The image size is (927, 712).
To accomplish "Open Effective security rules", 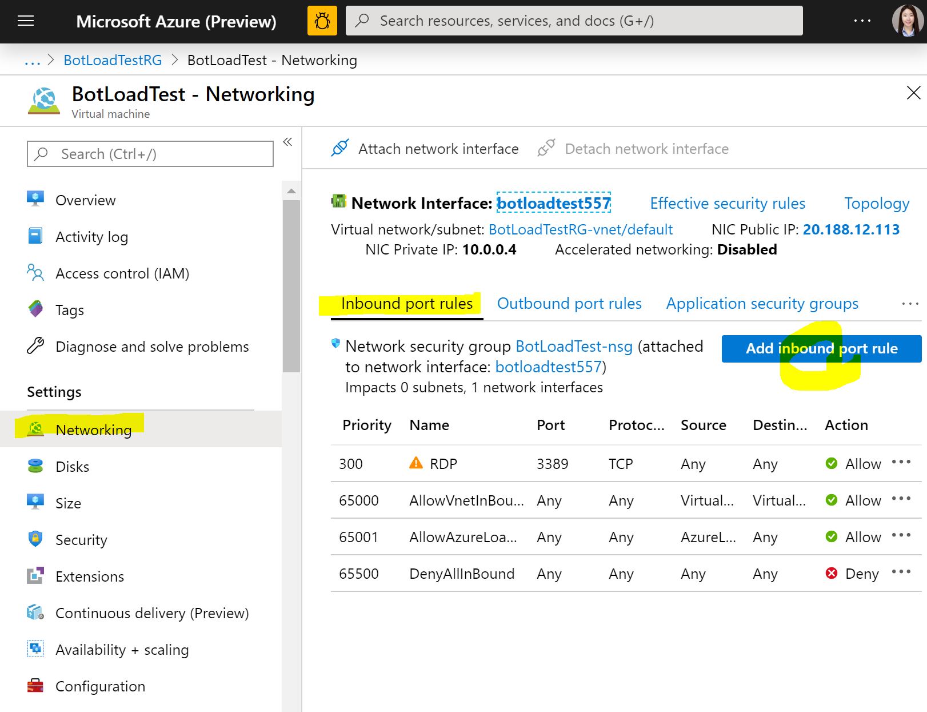I will point(728,204).
